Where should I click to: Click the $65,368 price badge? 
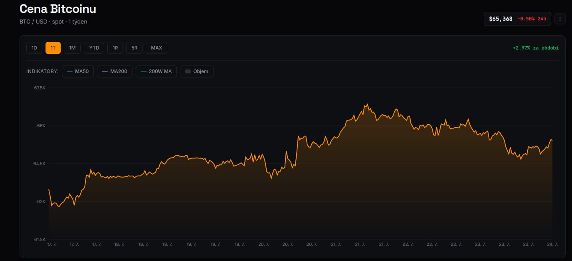click(x=501, y=19)
